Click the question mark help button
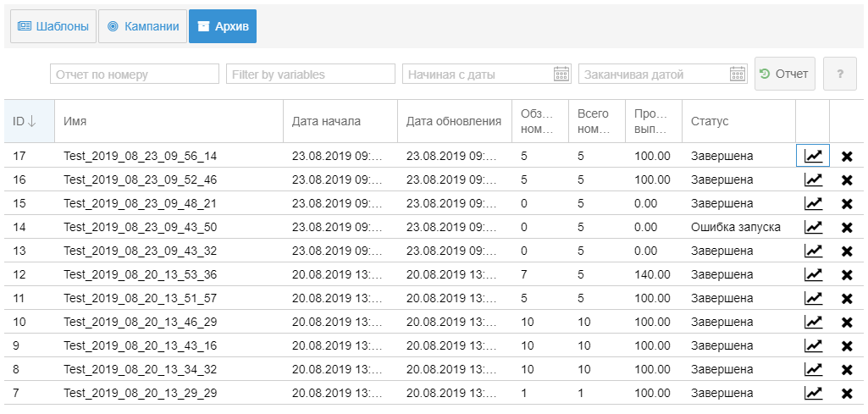 coord(840,74)
